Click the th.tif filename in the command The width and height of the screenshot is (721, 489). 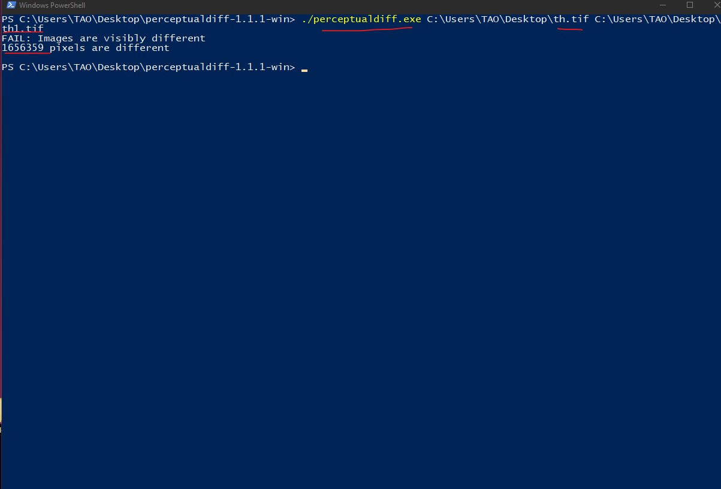(x=571, y=19)
